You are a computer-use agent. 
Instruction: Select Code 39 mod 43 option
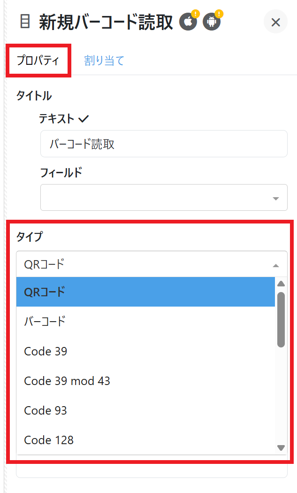click(x=145, y=381)
